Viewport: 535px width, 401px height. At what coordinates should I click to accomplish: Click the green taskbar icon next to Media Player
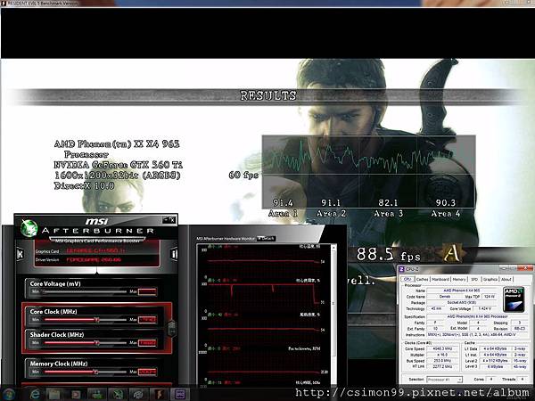point(97,395)
